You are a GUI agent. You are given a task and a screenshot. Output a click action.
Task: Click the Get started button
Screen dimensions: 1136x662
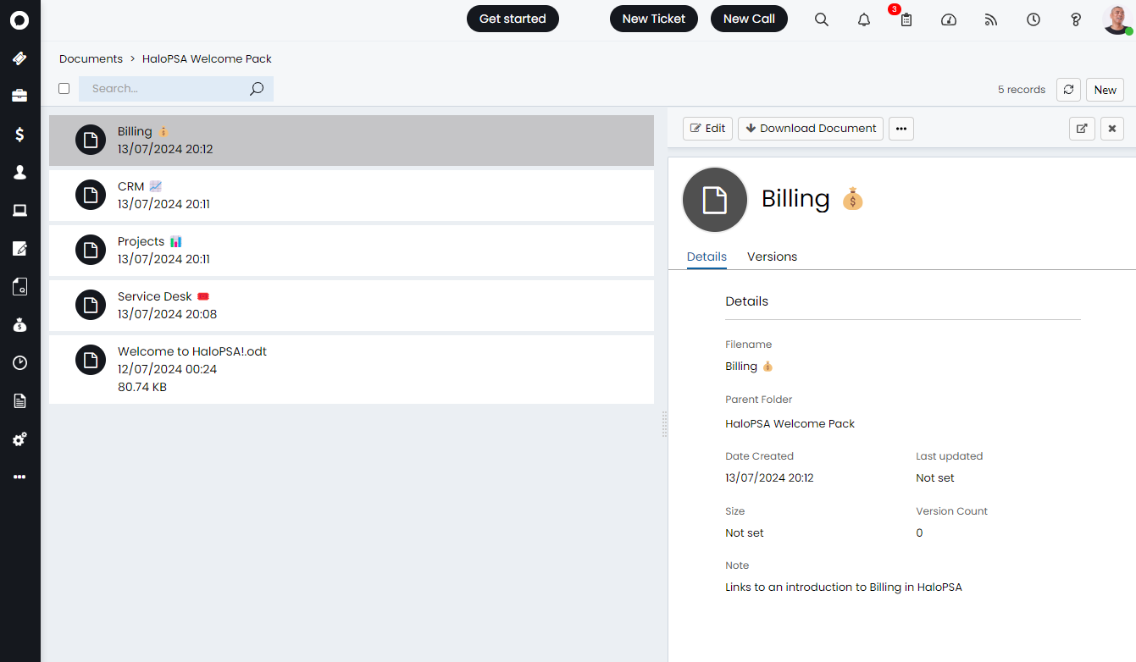tap(513, 19)
